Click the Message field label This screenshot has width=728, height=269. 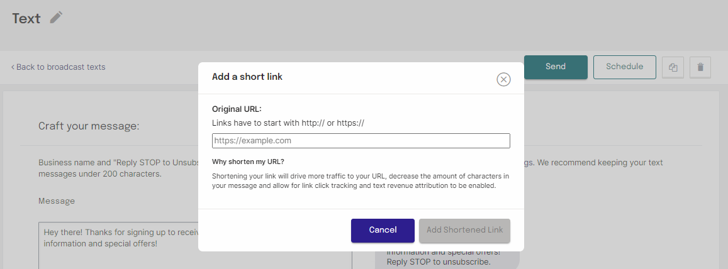[57, 201]
